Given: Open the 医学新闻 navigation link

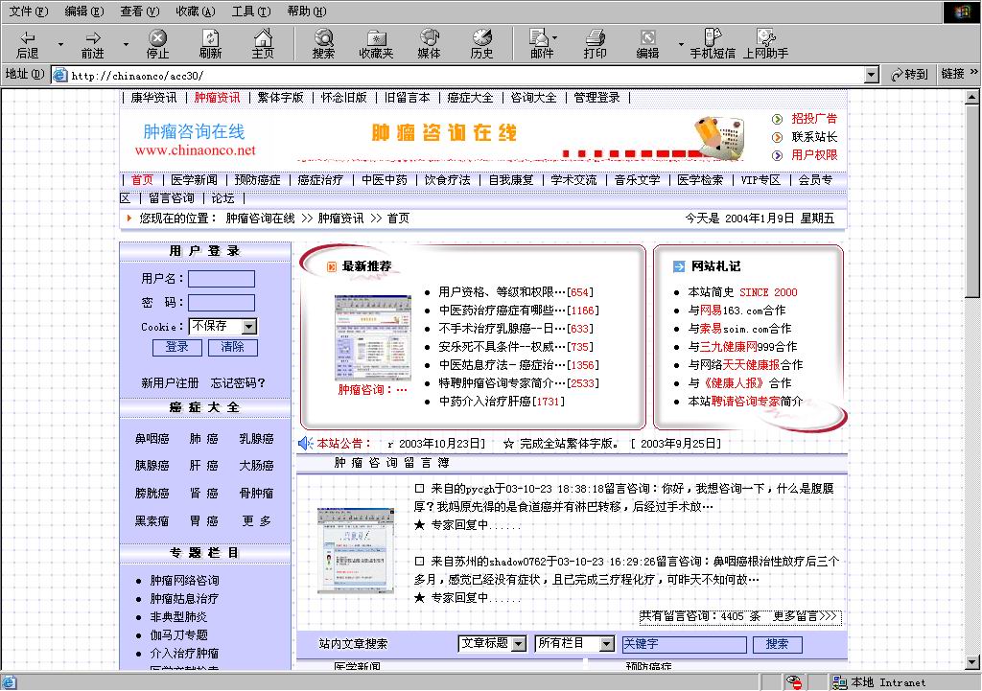Looking at the screenshot, I should click(194, 180).
